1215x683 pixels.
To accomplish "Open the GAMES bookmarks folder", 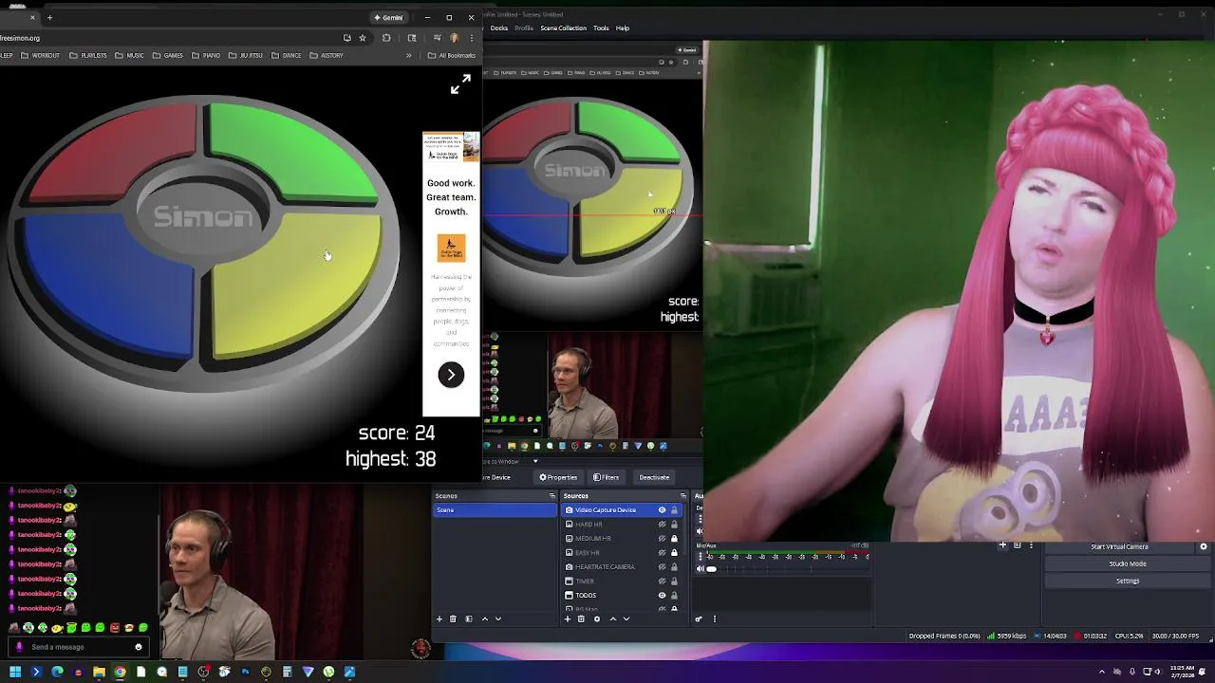I will pyautogui.click(x=168, y=55).
